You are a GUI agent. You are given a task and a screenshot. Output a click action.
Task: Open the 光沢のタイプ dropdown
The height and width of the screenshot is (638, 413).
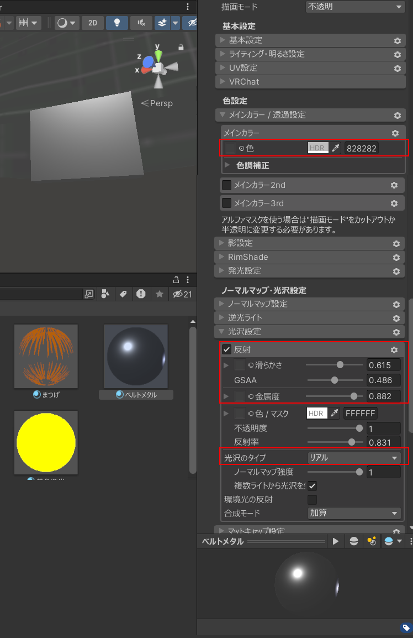click(354, 458)
